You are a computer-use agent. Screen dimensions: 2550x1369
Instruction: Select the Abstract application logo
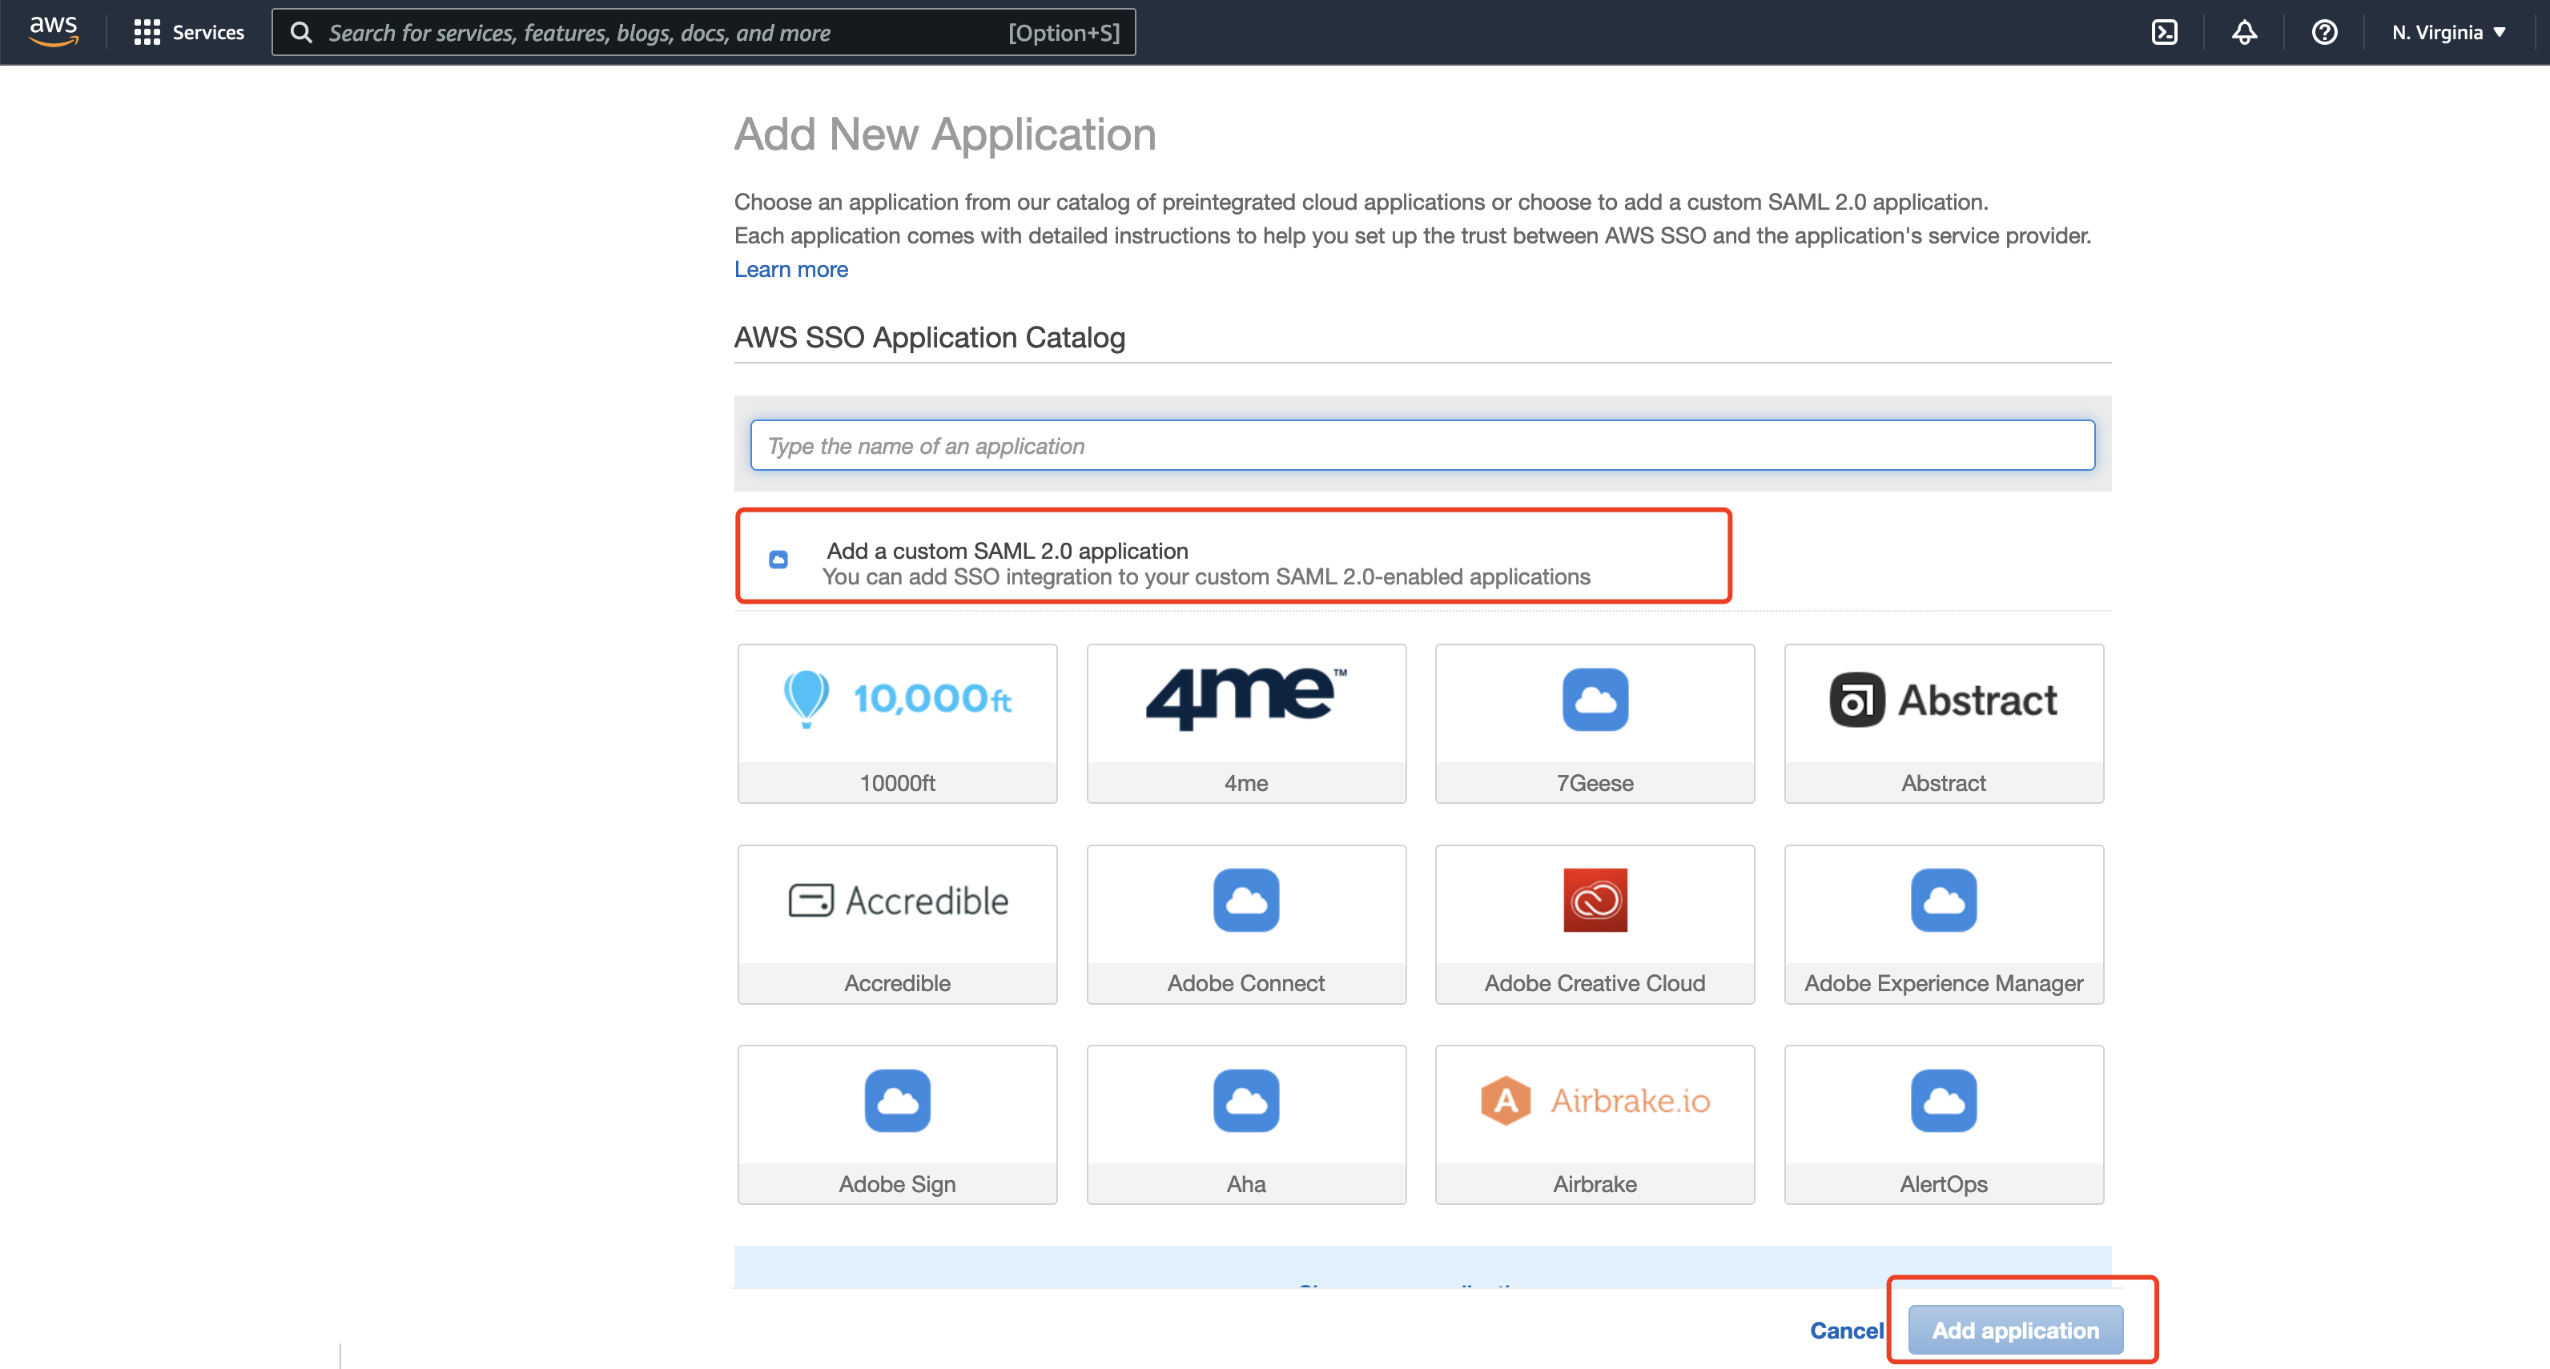(x=1943, y=700)
